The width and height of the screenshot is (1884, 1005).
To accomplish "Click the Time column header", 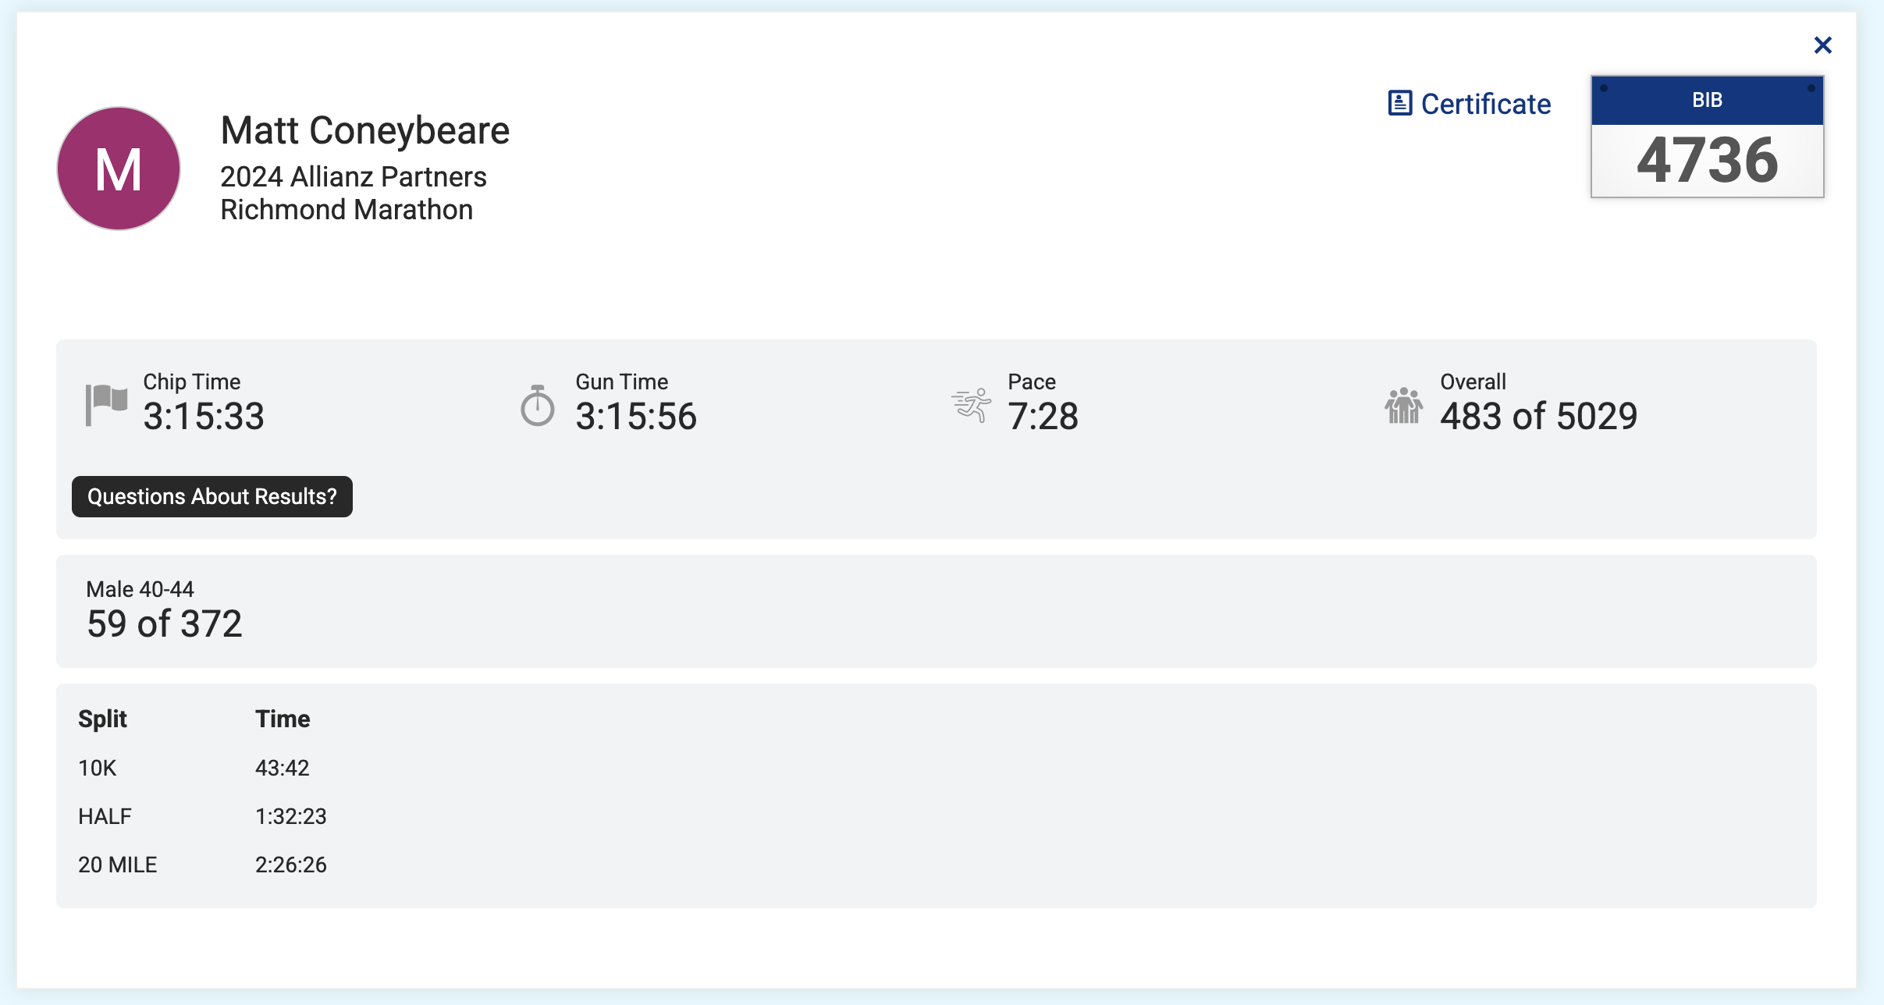I will (x=283, y=719).
